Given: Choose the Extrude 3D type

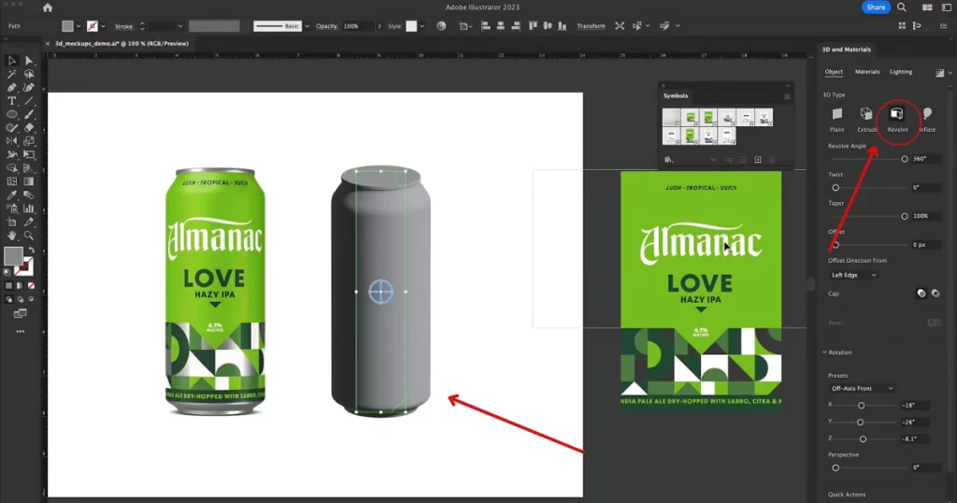Looking at the screenshot, I should 866,120.
